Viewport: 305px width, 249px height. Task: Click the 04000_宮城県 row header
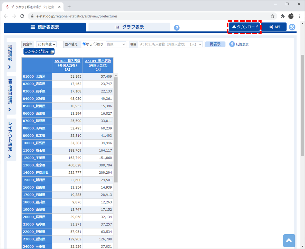pos(37,99)
